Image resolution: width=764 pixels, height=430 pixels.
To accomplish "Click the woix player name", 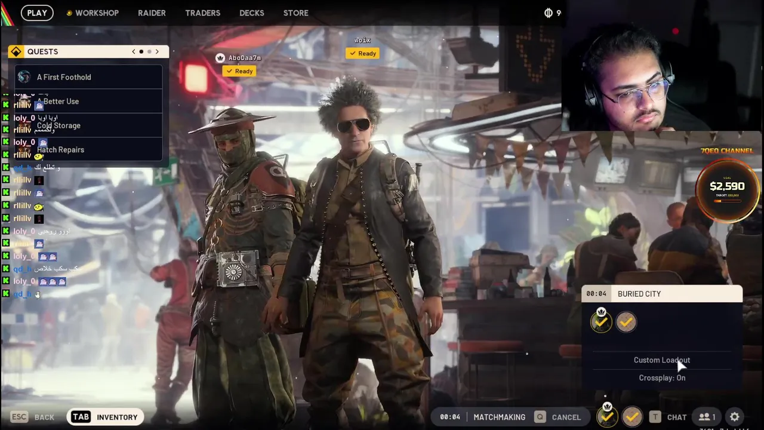I will tap(362, 40).
